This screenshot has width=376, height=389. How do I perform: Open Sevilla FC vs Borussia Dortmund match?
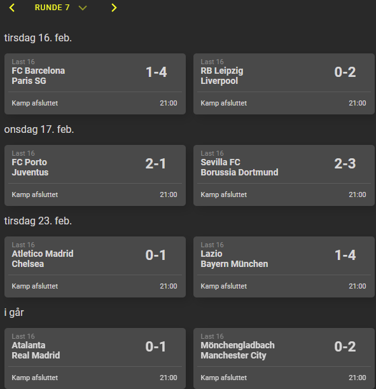284,175
